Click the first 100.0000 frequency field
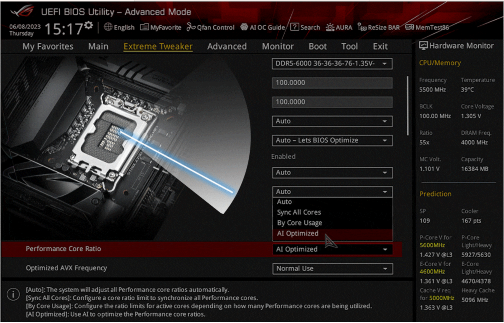This screenshot has width=504, height=323. click(x=332, y=83)
